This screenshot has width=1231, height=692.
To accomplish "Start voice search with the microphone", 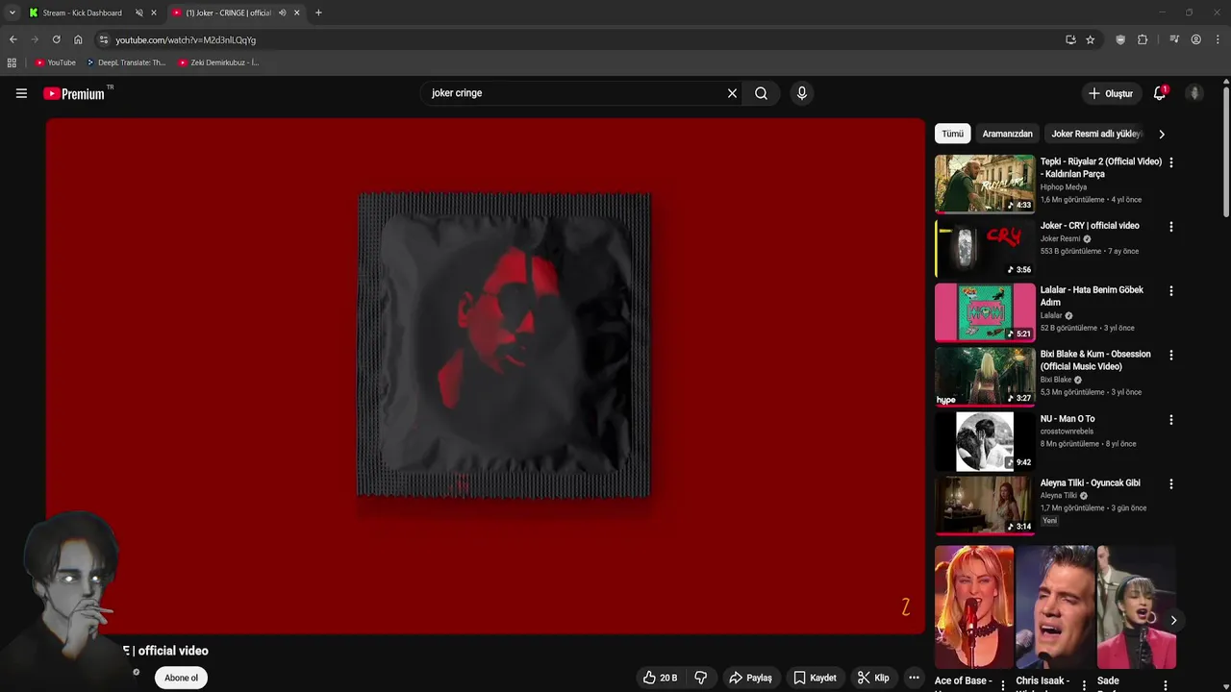I will (x=802, y=93).
